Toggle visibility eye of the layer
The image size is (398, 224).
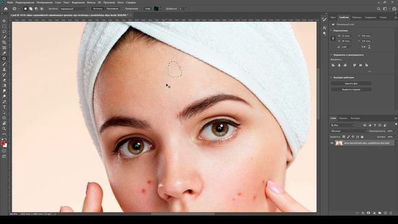[x=331, y=143]
